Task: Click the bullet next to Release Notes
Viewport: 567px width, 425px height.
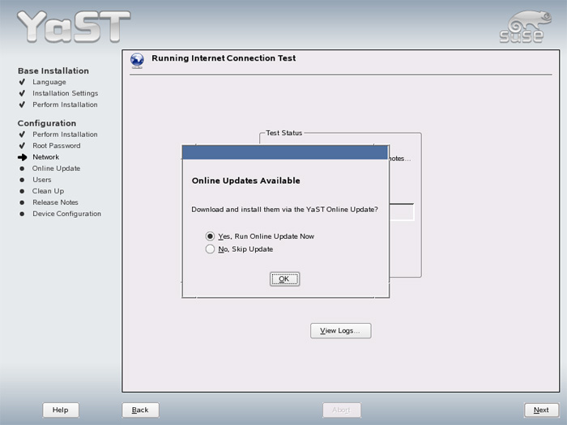Action: click(22, 202)
